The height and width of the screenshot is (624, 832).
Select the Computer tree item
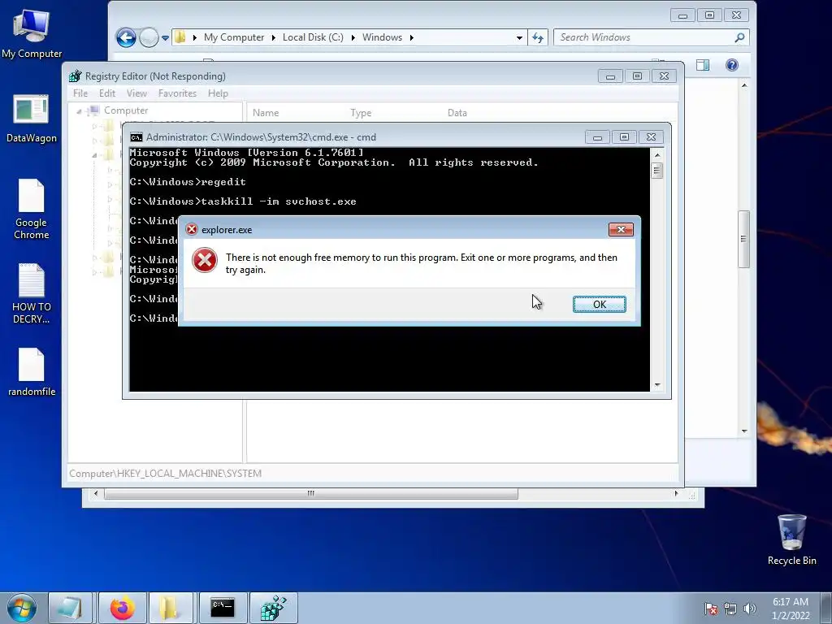pos(126,110)
